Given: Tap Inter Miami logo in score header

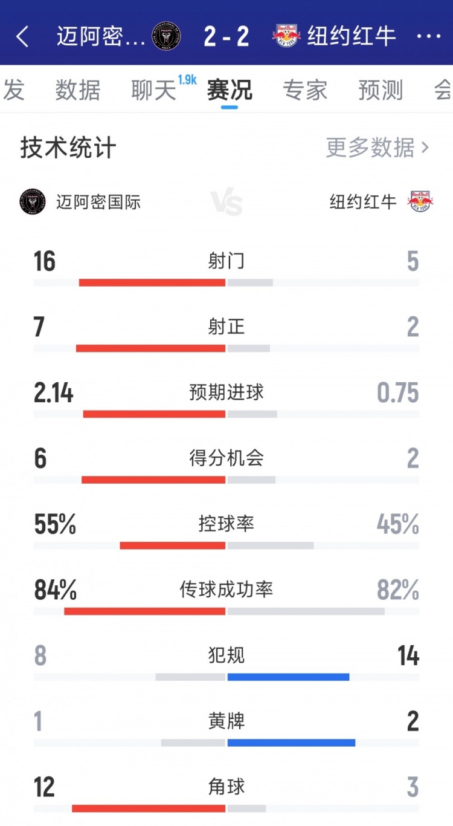Looking at the screenshot, I should [167, 36].
